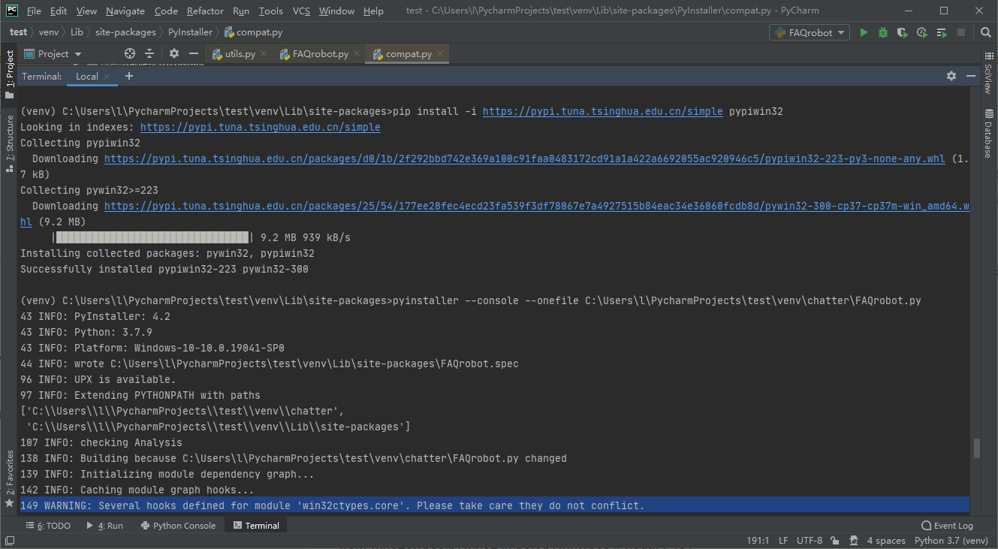Open the Tools menu
Image resolution: width=998 pixels, height=549 pixels.
tap(271, 11)
